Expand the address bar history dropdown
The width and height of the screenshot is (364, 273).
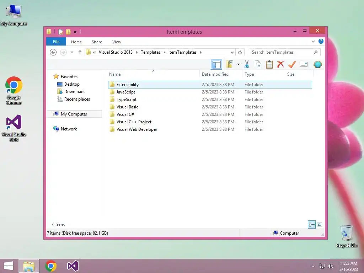[x=232, y=52]
